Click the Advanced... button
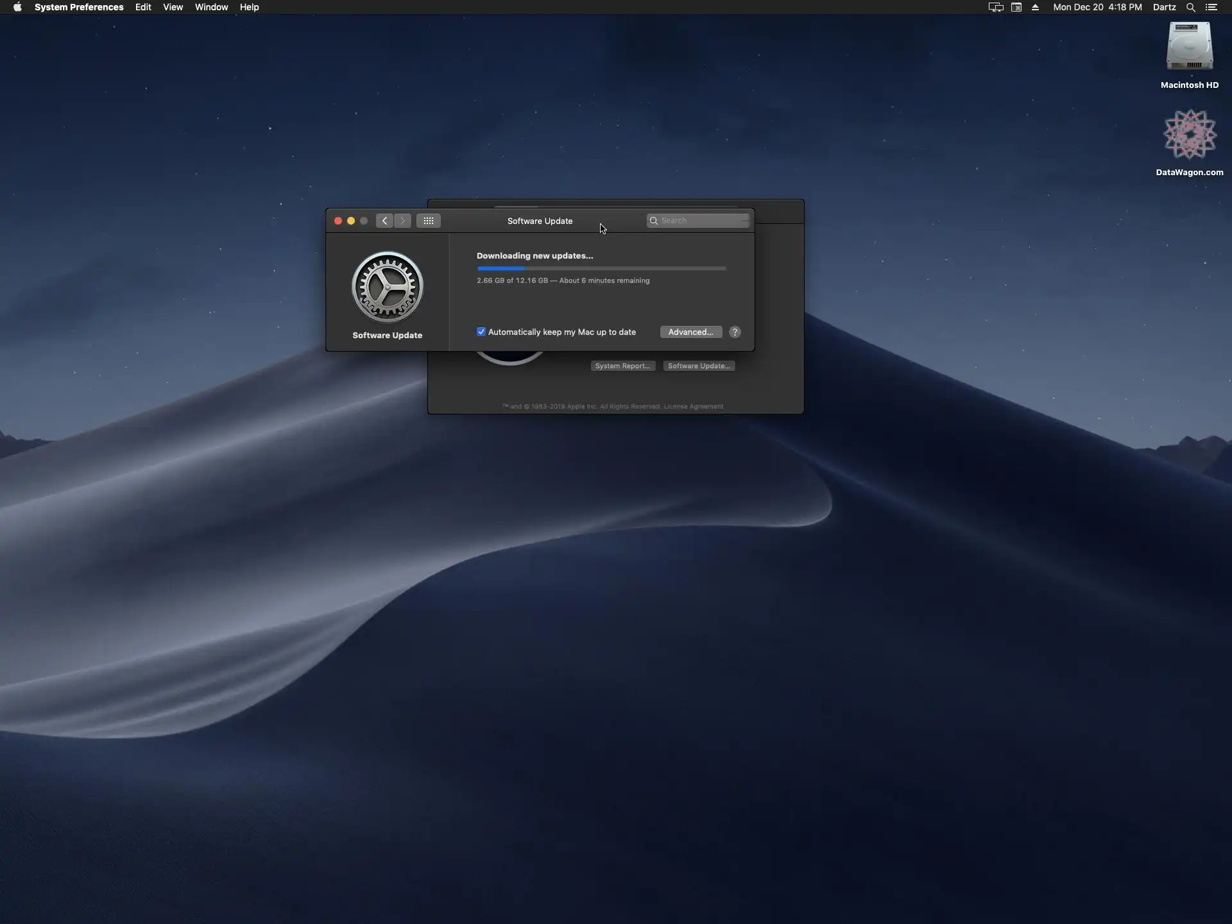 tap(690, 332)
